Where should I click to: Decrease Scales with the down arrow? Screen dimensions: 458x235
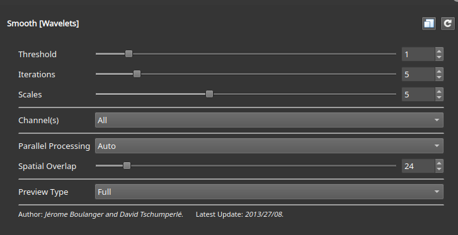pyautogui.click(x=438, y=97)
